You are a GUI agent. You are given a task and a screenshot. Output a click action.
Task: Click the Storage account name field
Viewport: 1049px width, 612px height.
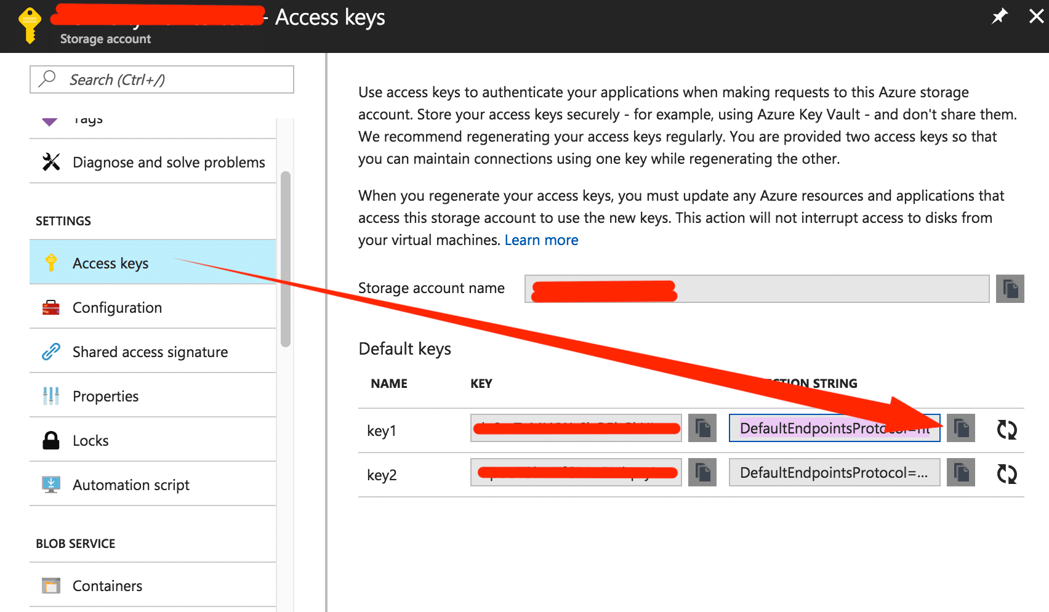point(757,289)
